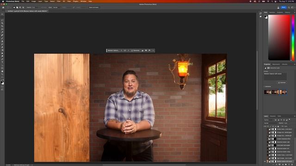Toggle lock transparent pixels in Layers panel

(268, 126)
